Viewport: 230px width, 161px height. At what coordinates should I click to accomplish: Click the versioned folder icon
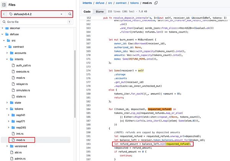[x=11, y=146]
